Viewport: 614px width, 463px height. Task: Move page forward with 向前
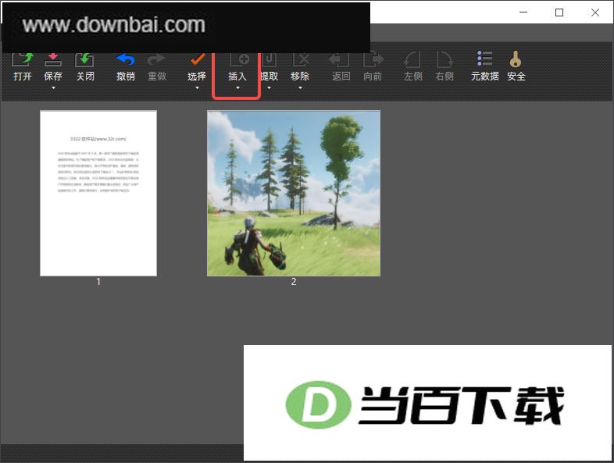click(373, 67)
